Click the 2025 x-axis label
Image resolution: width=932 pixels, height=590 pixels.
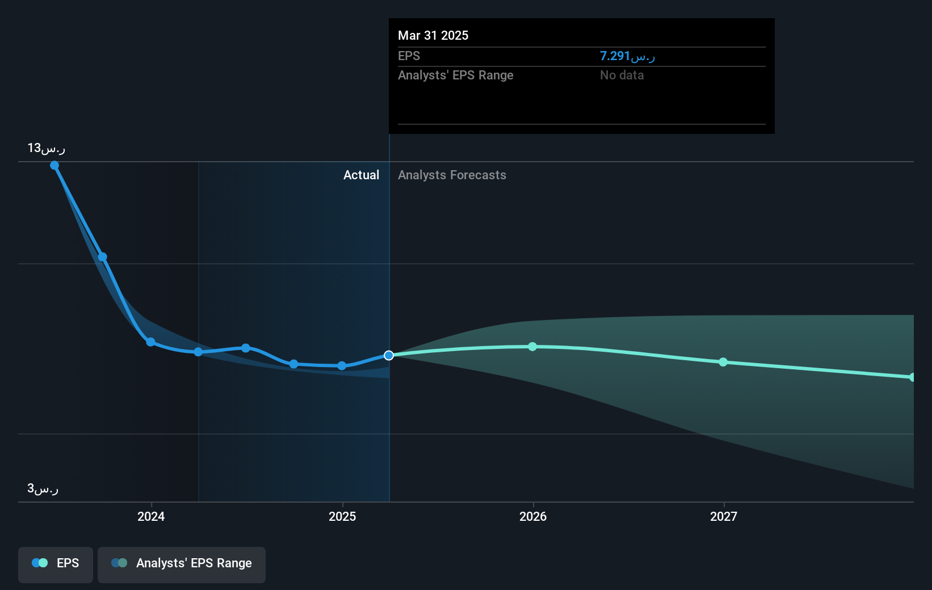[342, 517]
